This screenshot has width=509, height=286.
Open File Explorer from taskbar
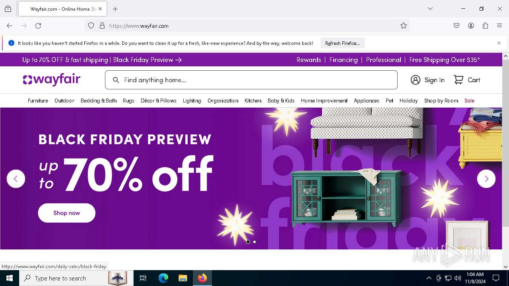[x=183, y=278]
